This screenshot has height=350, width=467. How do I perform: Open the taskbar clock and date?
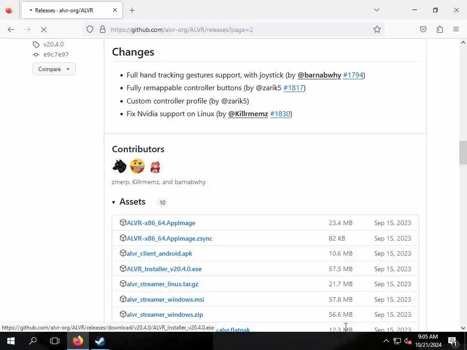[428, 341]
